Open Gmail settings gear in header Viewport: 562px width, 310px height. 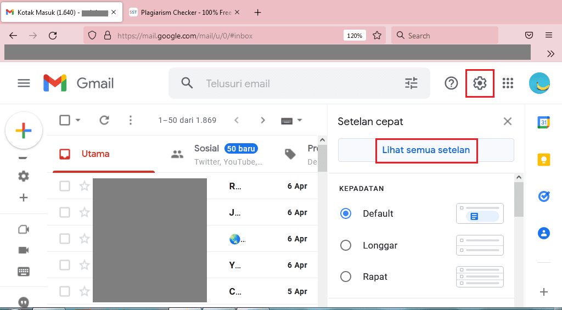pos(480,83)
